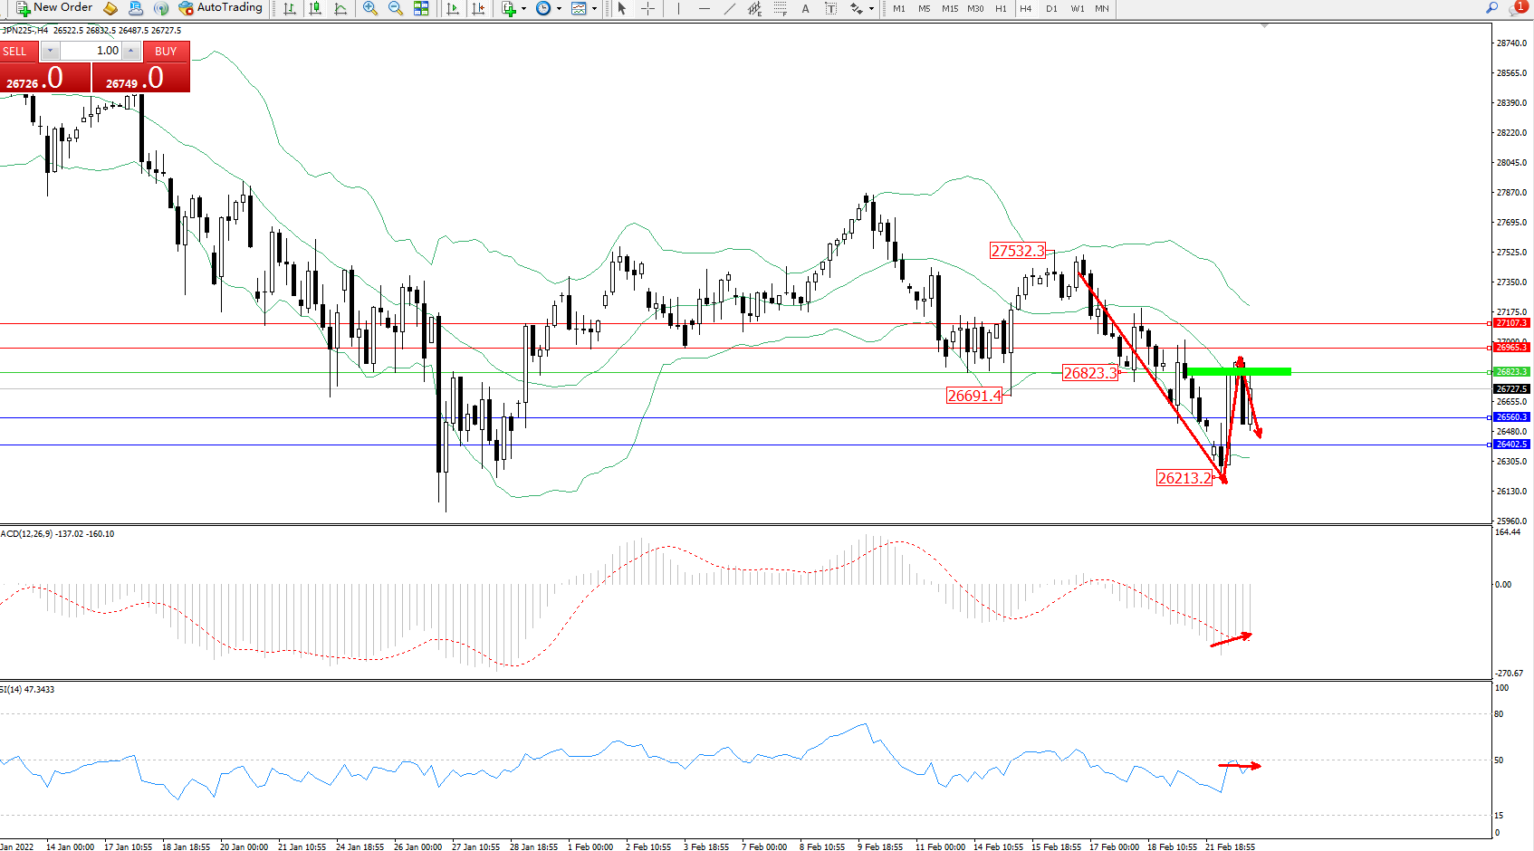This screenshot has width=1534, height=851.
Task: Click the lot volume input field
Action: pyautogui.click(x=91, y=51)
